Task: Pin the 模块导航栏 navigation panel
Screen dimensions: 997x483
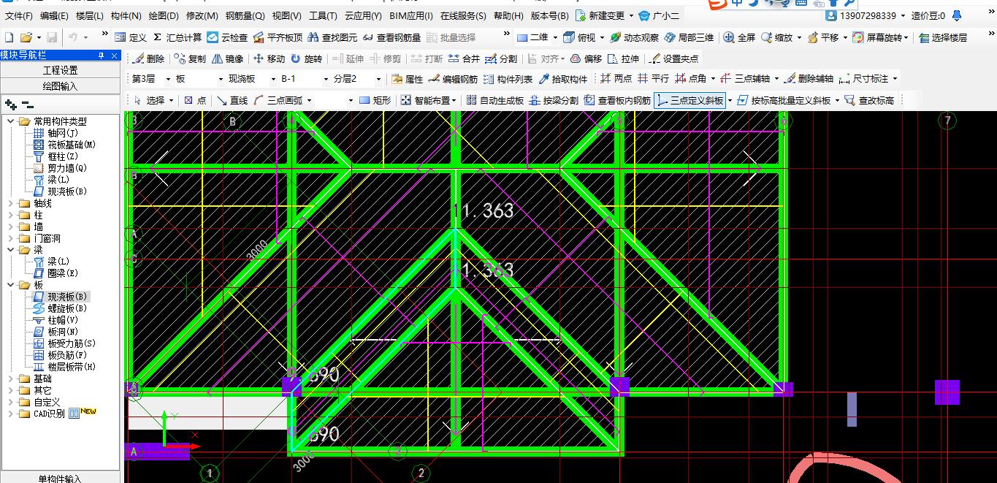Action: tap(101, 56)
